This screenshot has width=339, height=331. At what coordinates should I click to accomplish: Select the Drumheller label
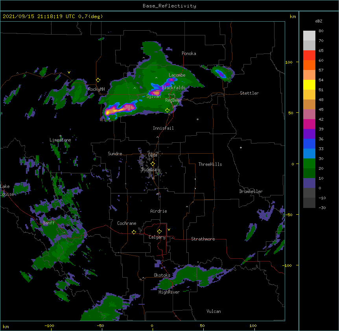pos(251,191)
